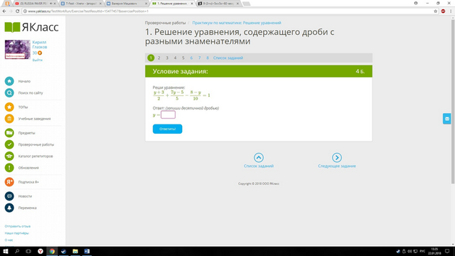Open Word from the Windows taskbar
Image resolution: width=455 pixels, height=256 pixels.
87,251
